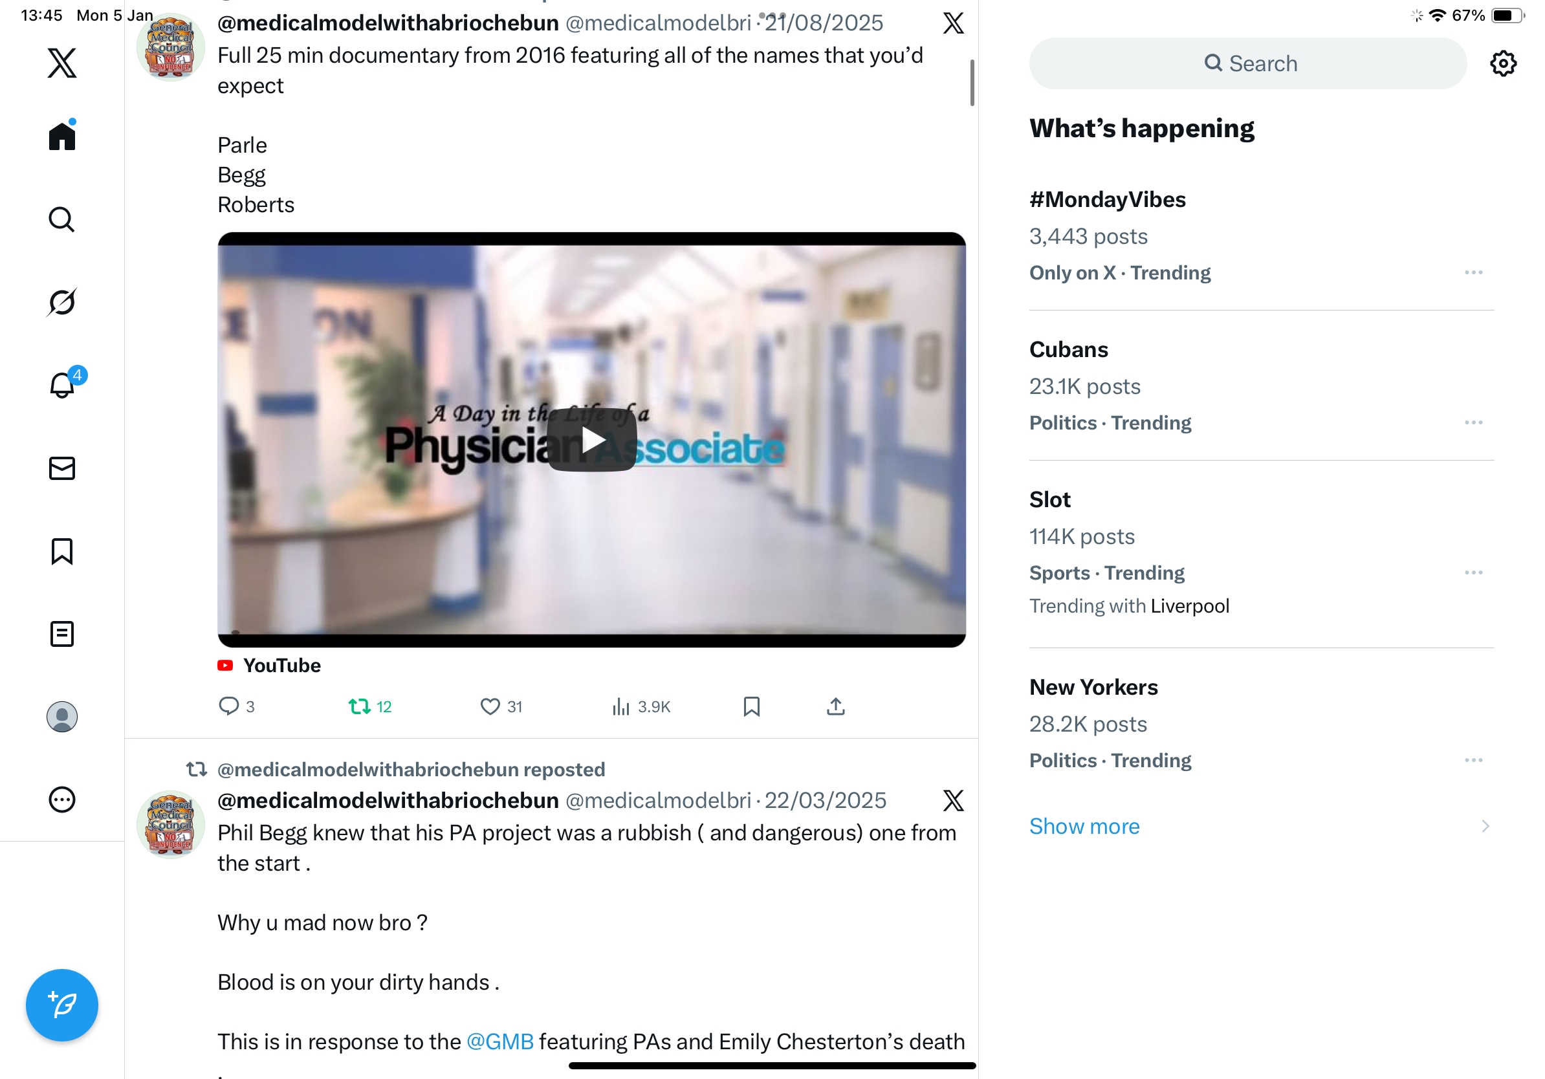Play the Physician Associate video
1545x1079 pixels.
591,441
